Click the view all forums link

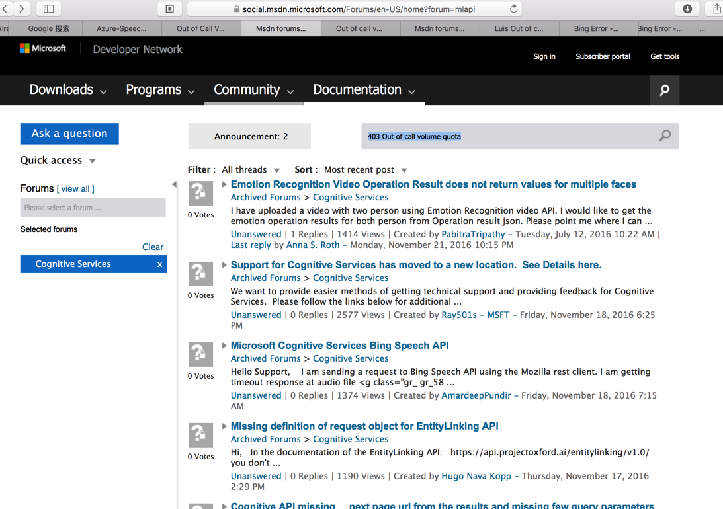[x=75, y=189]
